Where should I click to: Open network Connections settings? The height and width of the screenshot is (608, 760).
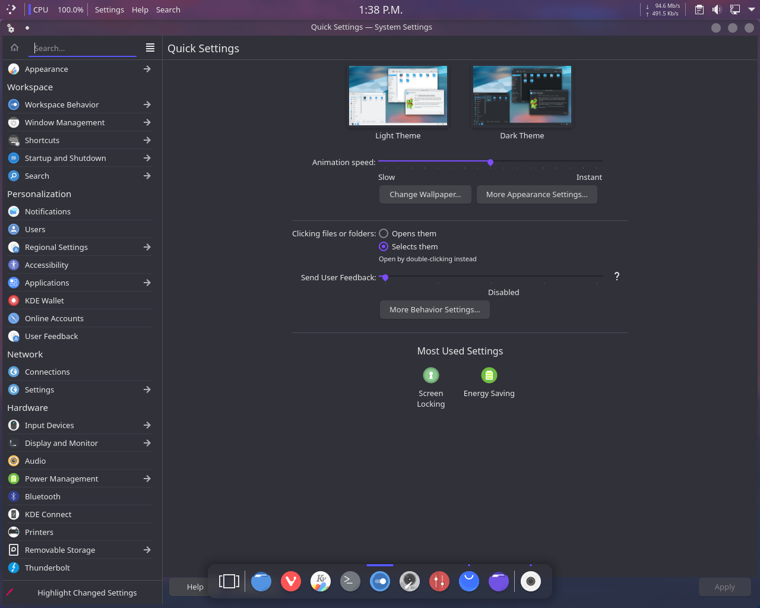(x=80, y=372)
